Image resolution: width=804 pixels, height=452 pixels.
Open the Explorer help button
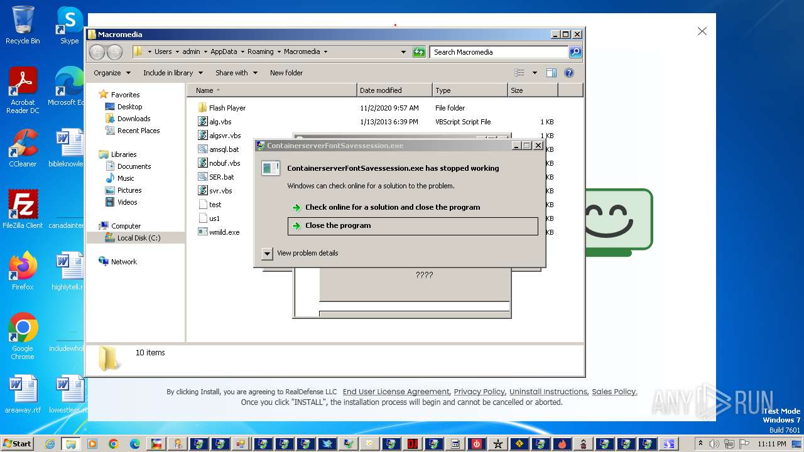click(569, 73)
